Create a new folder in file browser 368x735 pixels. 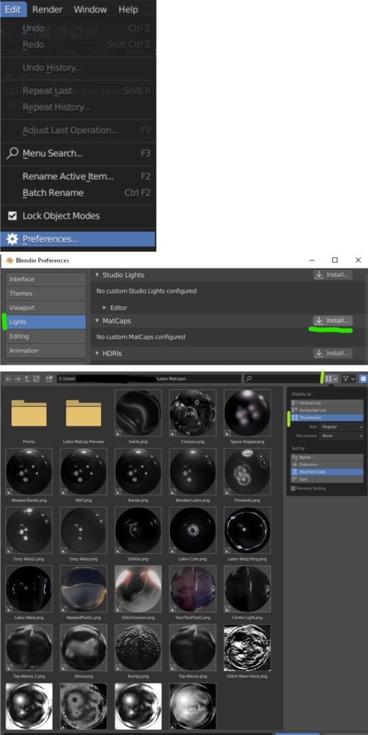coord(49,379)
